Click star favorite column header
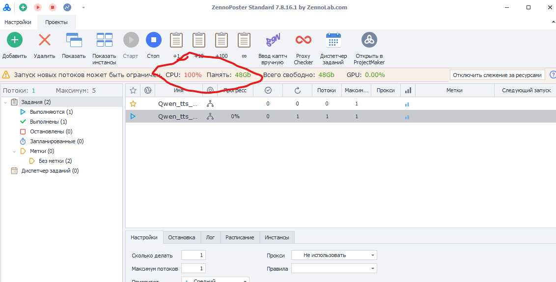 (133, 90)
